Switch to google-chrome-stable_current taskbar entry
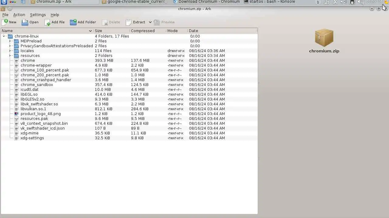Image resolution: width=389 pixels, height=218 pixels. (x=134, y=2)
